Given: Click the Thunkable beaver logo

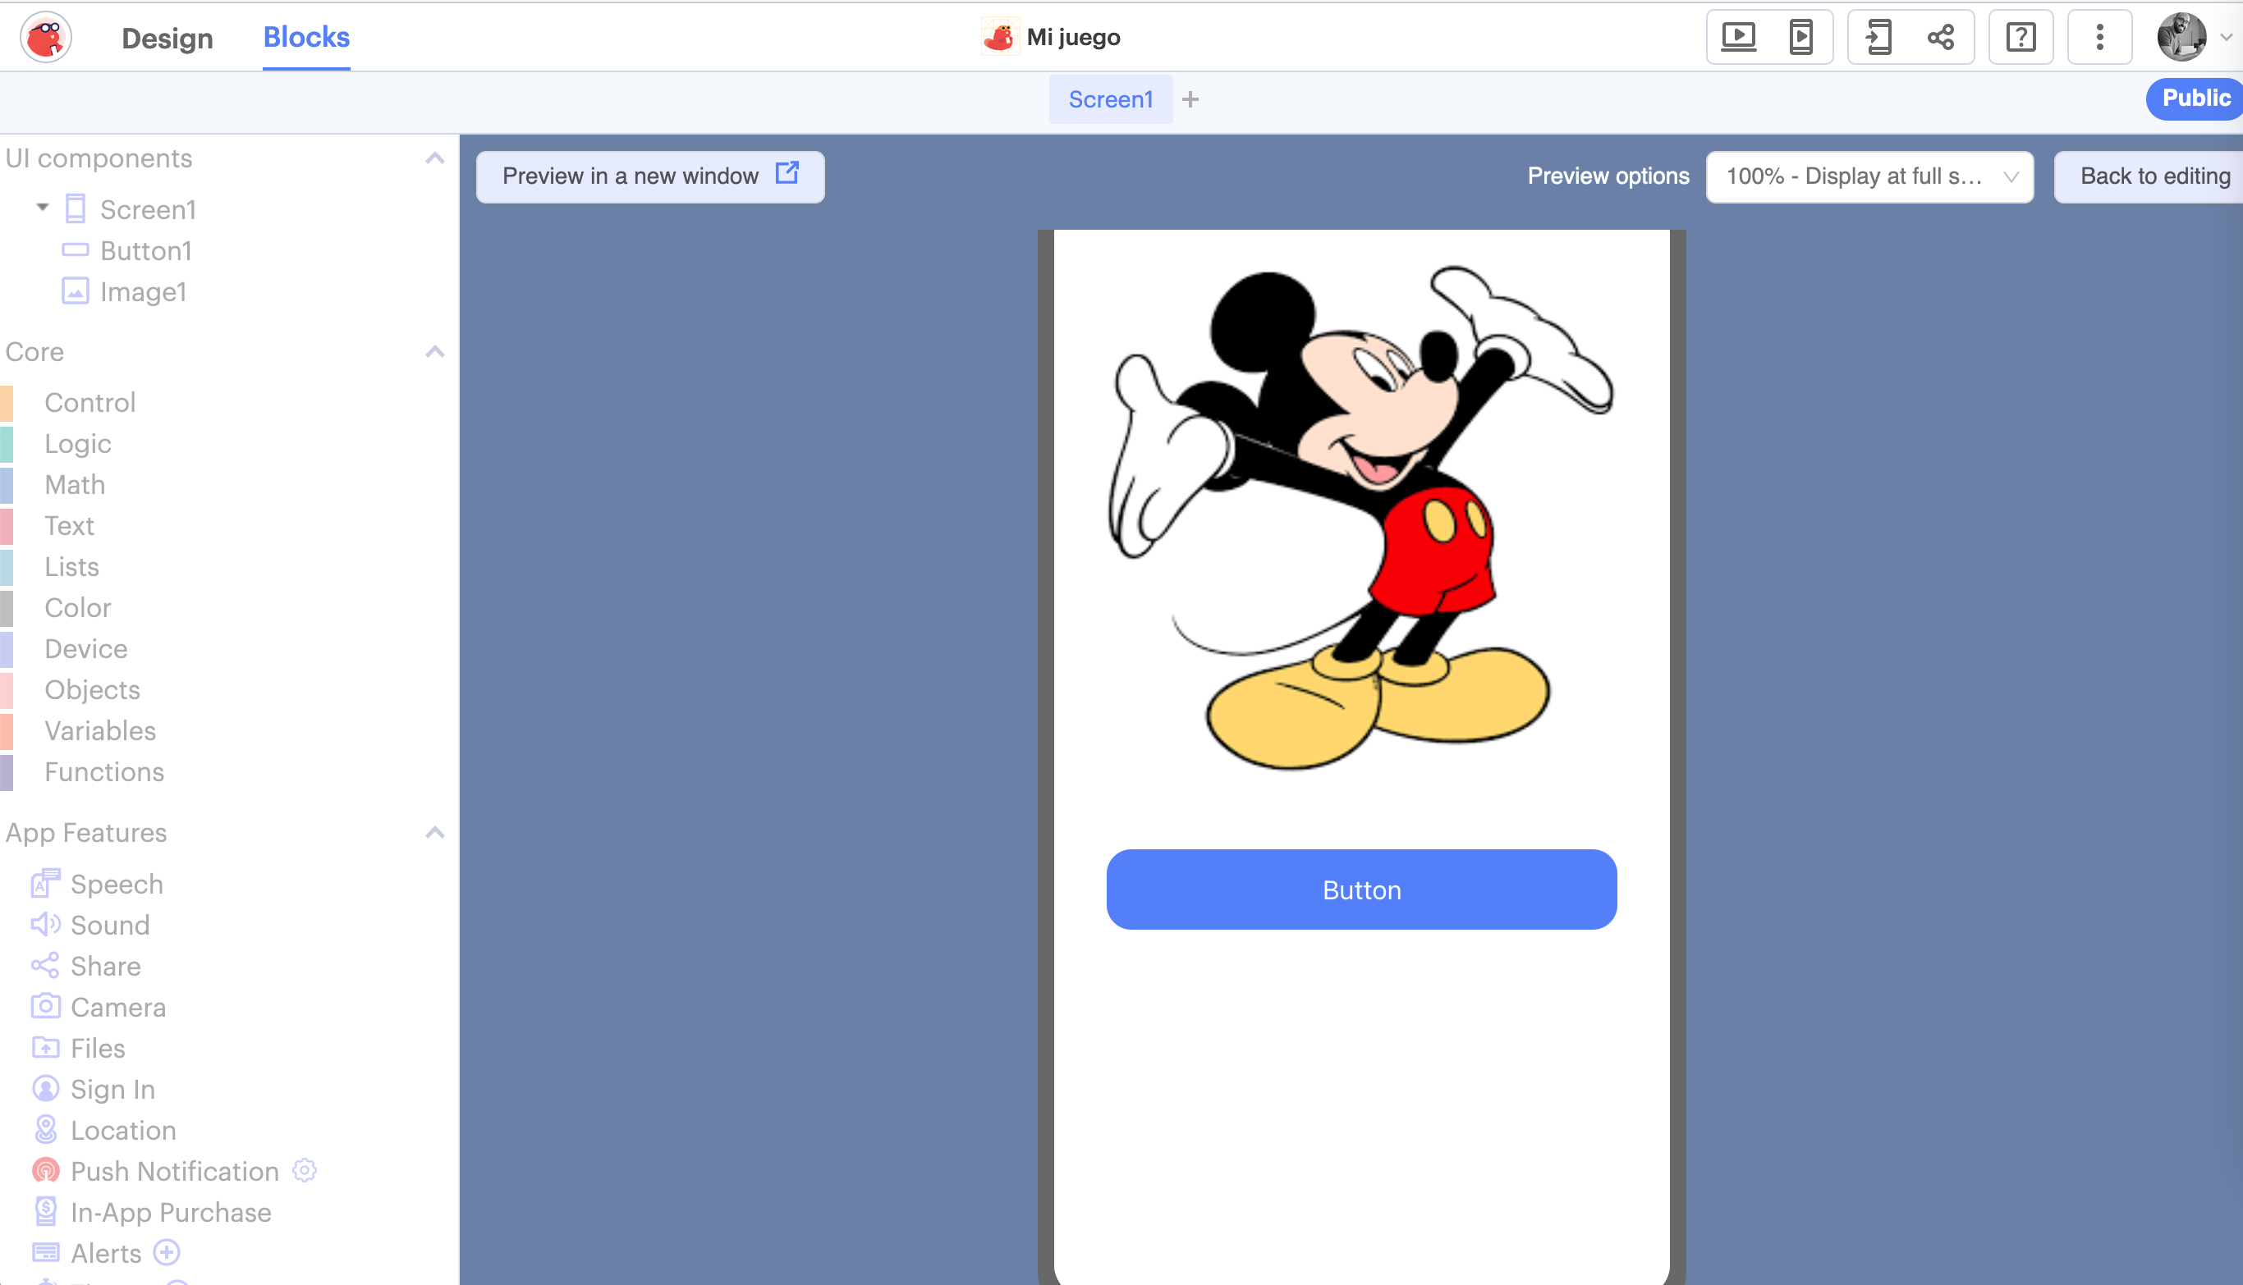Looking at the screenshot, I should coord(46,37).
